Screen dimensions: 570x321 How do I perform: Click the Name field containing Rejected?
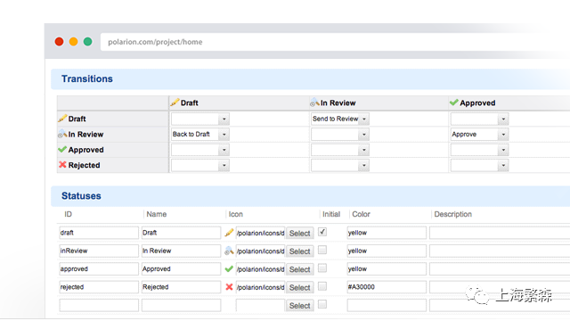[x=181, y=287]
